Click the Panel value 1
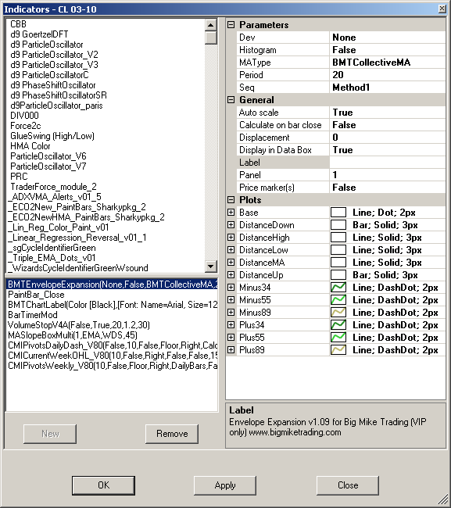The height and width of the screenshot is (508, 451). pyautogui.click(x=388, y=175)
